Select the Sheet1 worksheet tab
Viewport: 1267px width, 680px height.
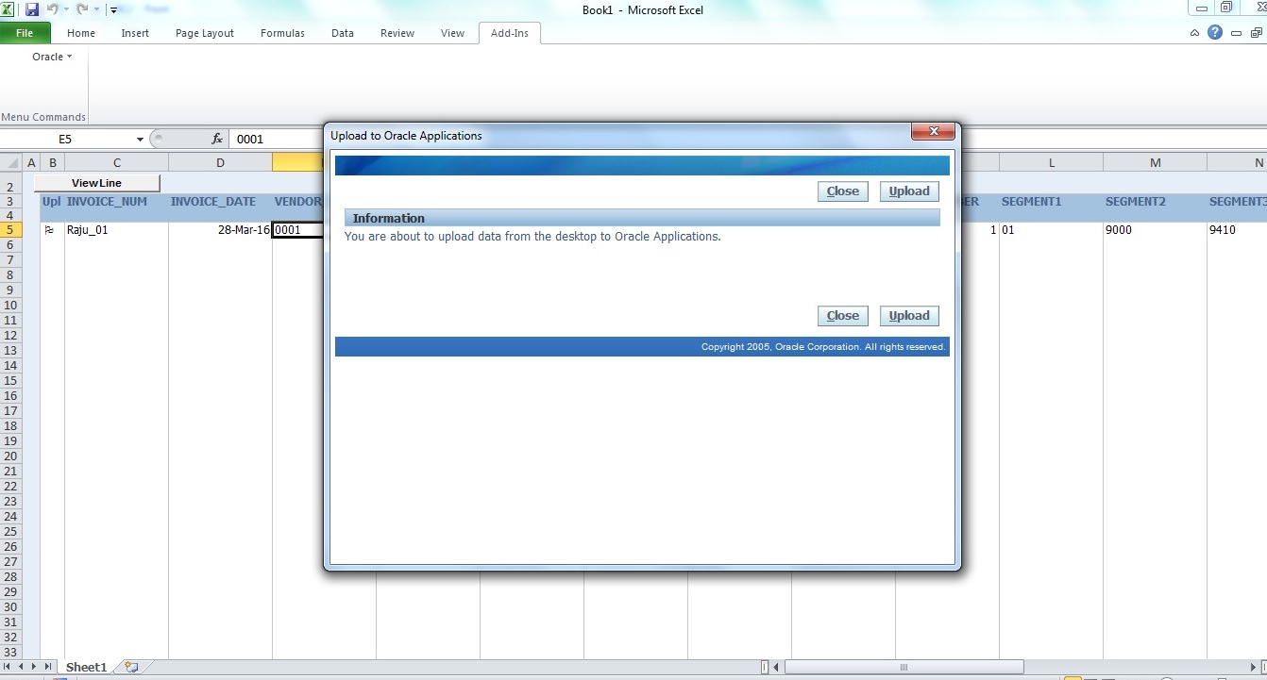[x=86, y=667]
